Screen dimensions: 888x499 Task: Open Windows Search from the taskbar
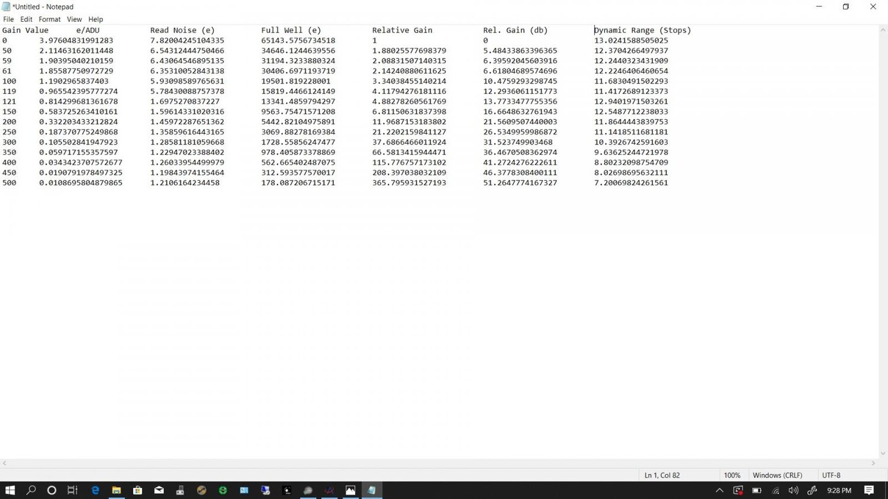(31, 490)
